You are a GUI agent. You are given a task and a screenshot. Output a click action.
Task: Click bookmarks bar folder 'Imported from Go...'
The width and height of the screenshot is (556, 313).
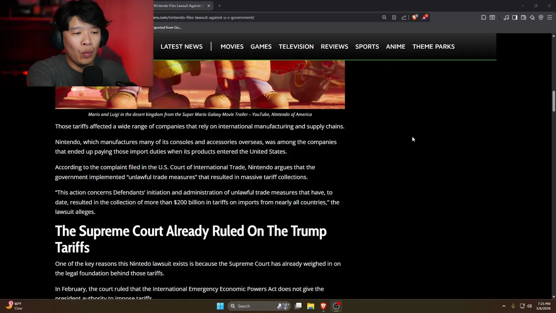(167, 27)
